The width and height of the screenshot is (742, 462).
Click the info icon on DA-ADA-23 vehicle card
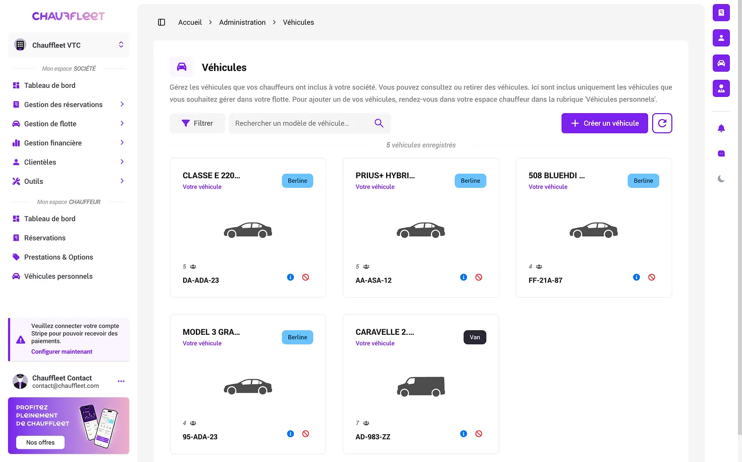[x=290, y=277]
